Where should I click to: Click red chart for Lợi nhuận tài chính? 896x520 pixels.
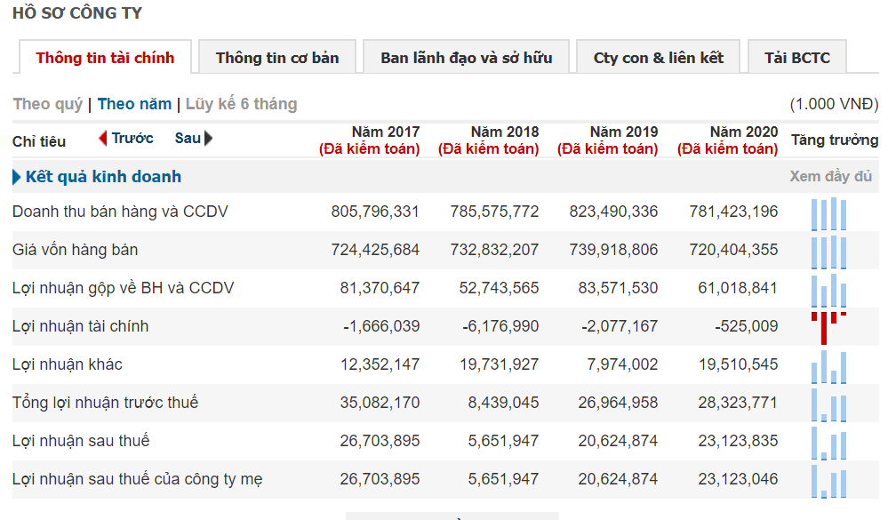pos(828,327)
